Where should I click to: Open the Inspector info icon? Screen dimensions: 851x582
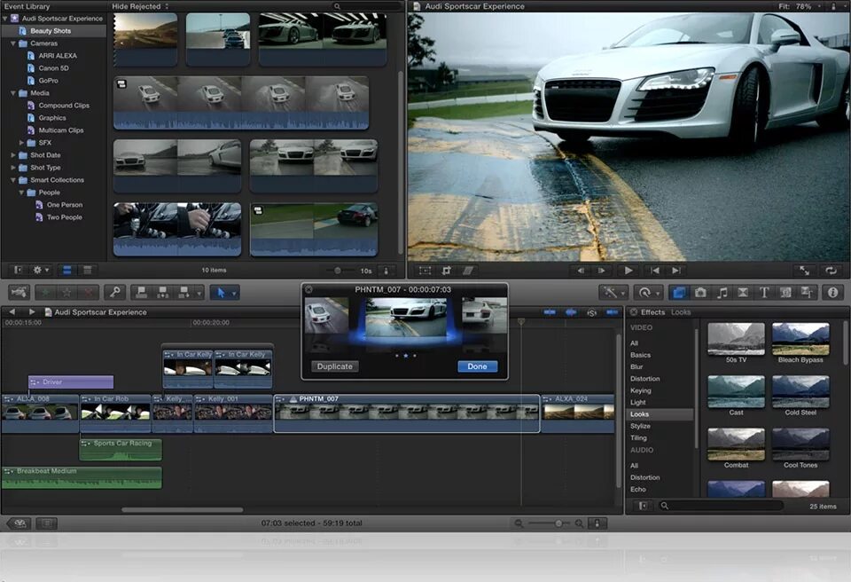point(832,293)
